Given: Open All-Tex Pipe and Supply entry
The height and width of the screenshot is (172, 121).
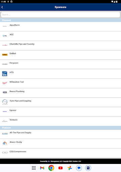Looking at the screenshot, I should [61, 134].
